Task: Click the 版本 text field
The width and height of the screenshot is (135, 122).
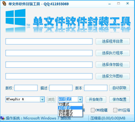Action: point(96,88)
